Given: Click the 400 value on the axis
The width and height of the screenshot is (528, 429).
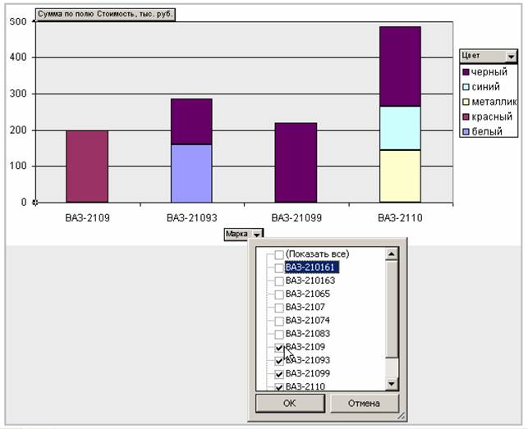Looking at the screenshot, I should point(17,57).
